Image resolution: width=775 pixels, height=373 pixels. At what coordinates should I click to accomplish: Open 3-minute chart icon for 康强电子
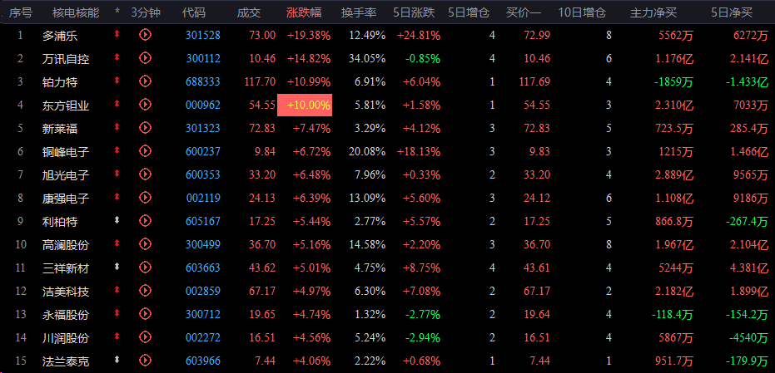click(145, 197)
